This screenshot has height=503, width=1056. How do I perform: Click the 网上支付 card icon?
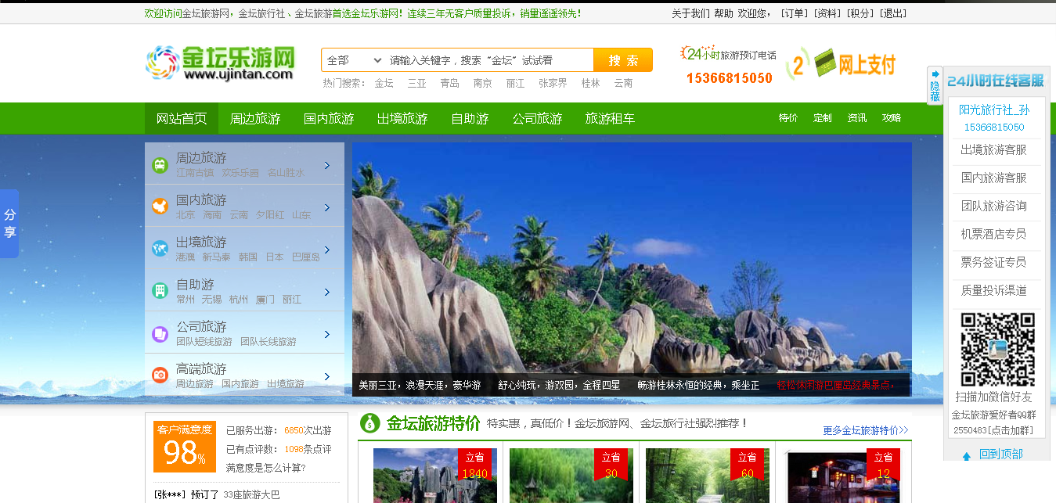(x=824, y=63)
